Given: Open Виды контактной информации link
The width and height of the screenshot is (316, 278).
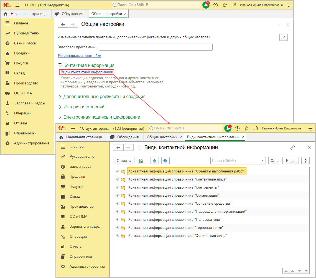Looking at the screenshot, I should [x=87, y=72].
